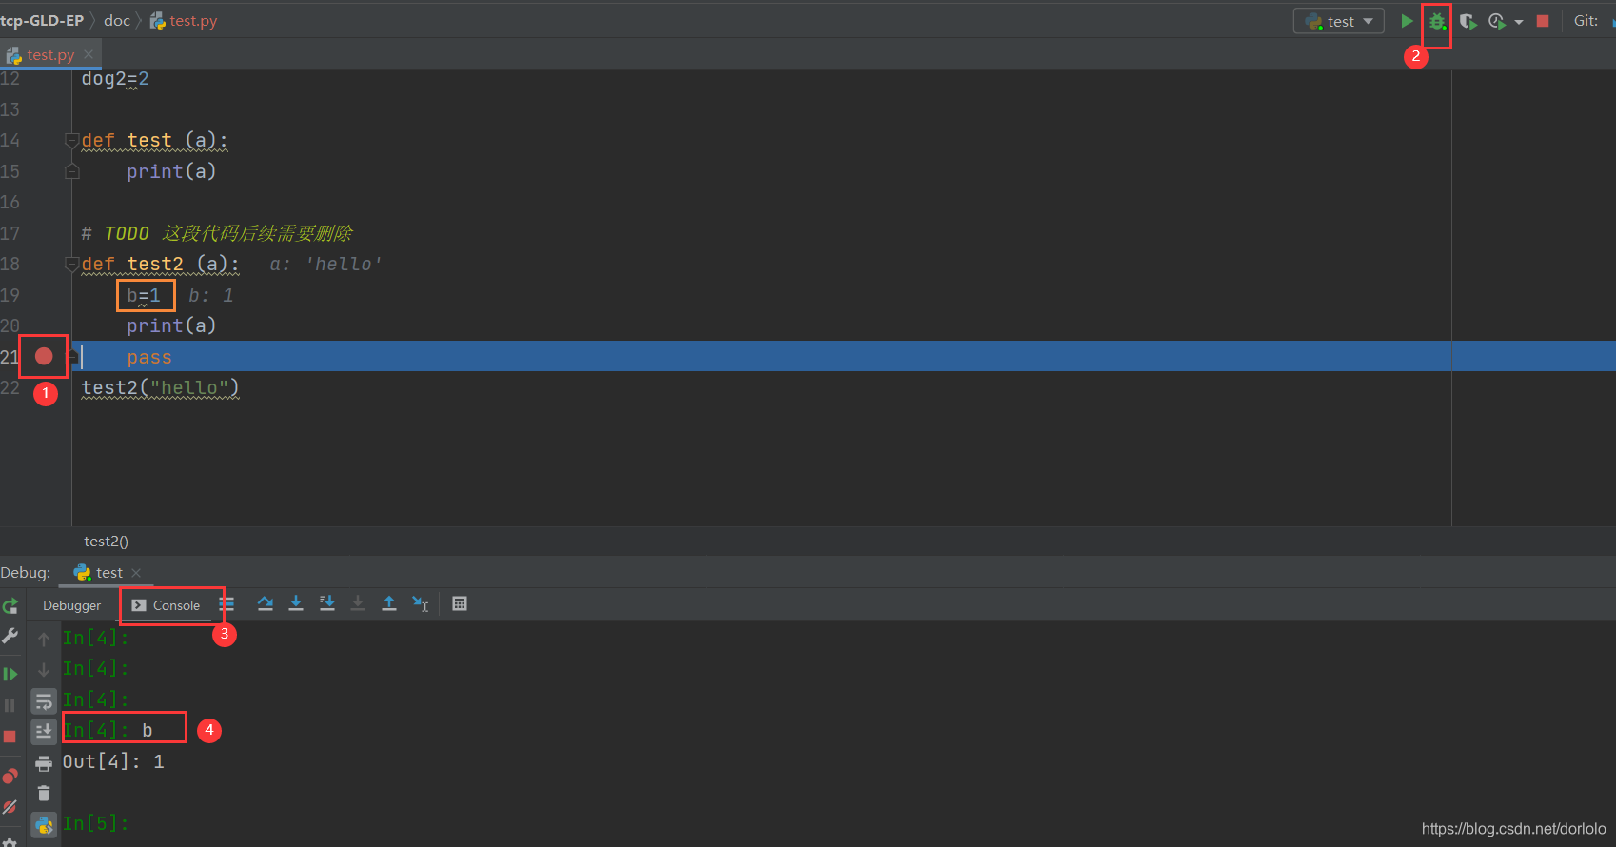Toggle soft-wrap in the console sidebar

[44, 701]
